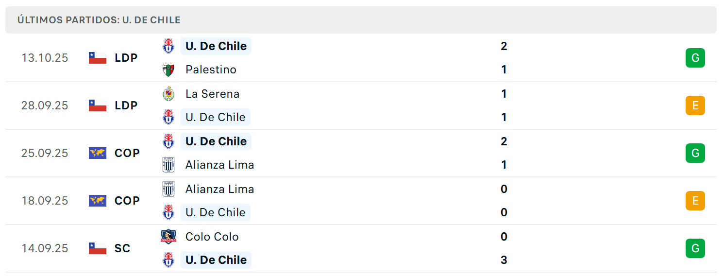Open La Serena team page
Screen dimensions: 724x278
tap(212, 94)
